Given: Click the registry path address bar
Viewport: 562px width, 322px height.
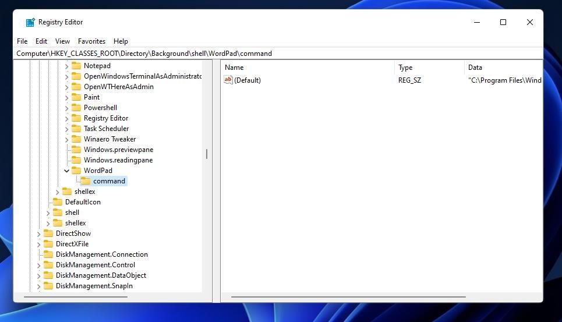Looking at the screenshot, I should (279, 54).
